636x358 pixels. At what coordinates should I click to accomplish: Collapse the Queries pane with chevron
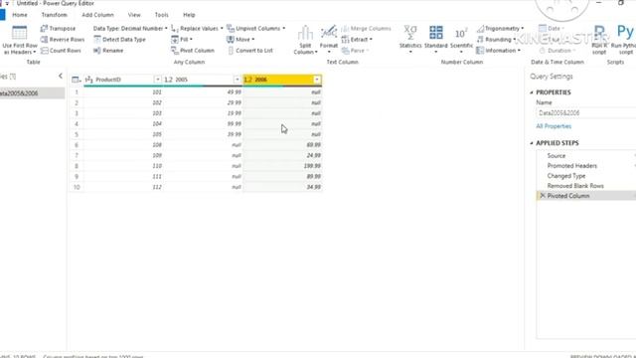tap(61, 76)
